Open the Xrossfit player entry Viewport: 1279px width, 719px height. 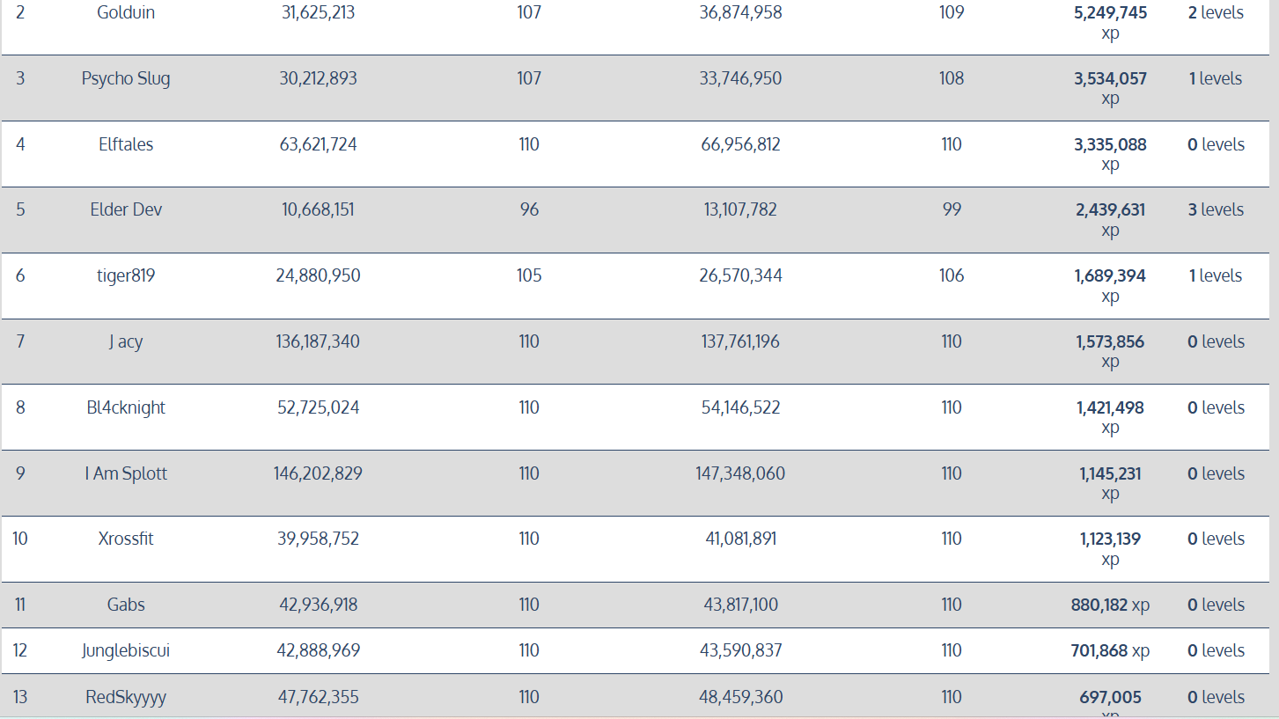tap(126, 539)
